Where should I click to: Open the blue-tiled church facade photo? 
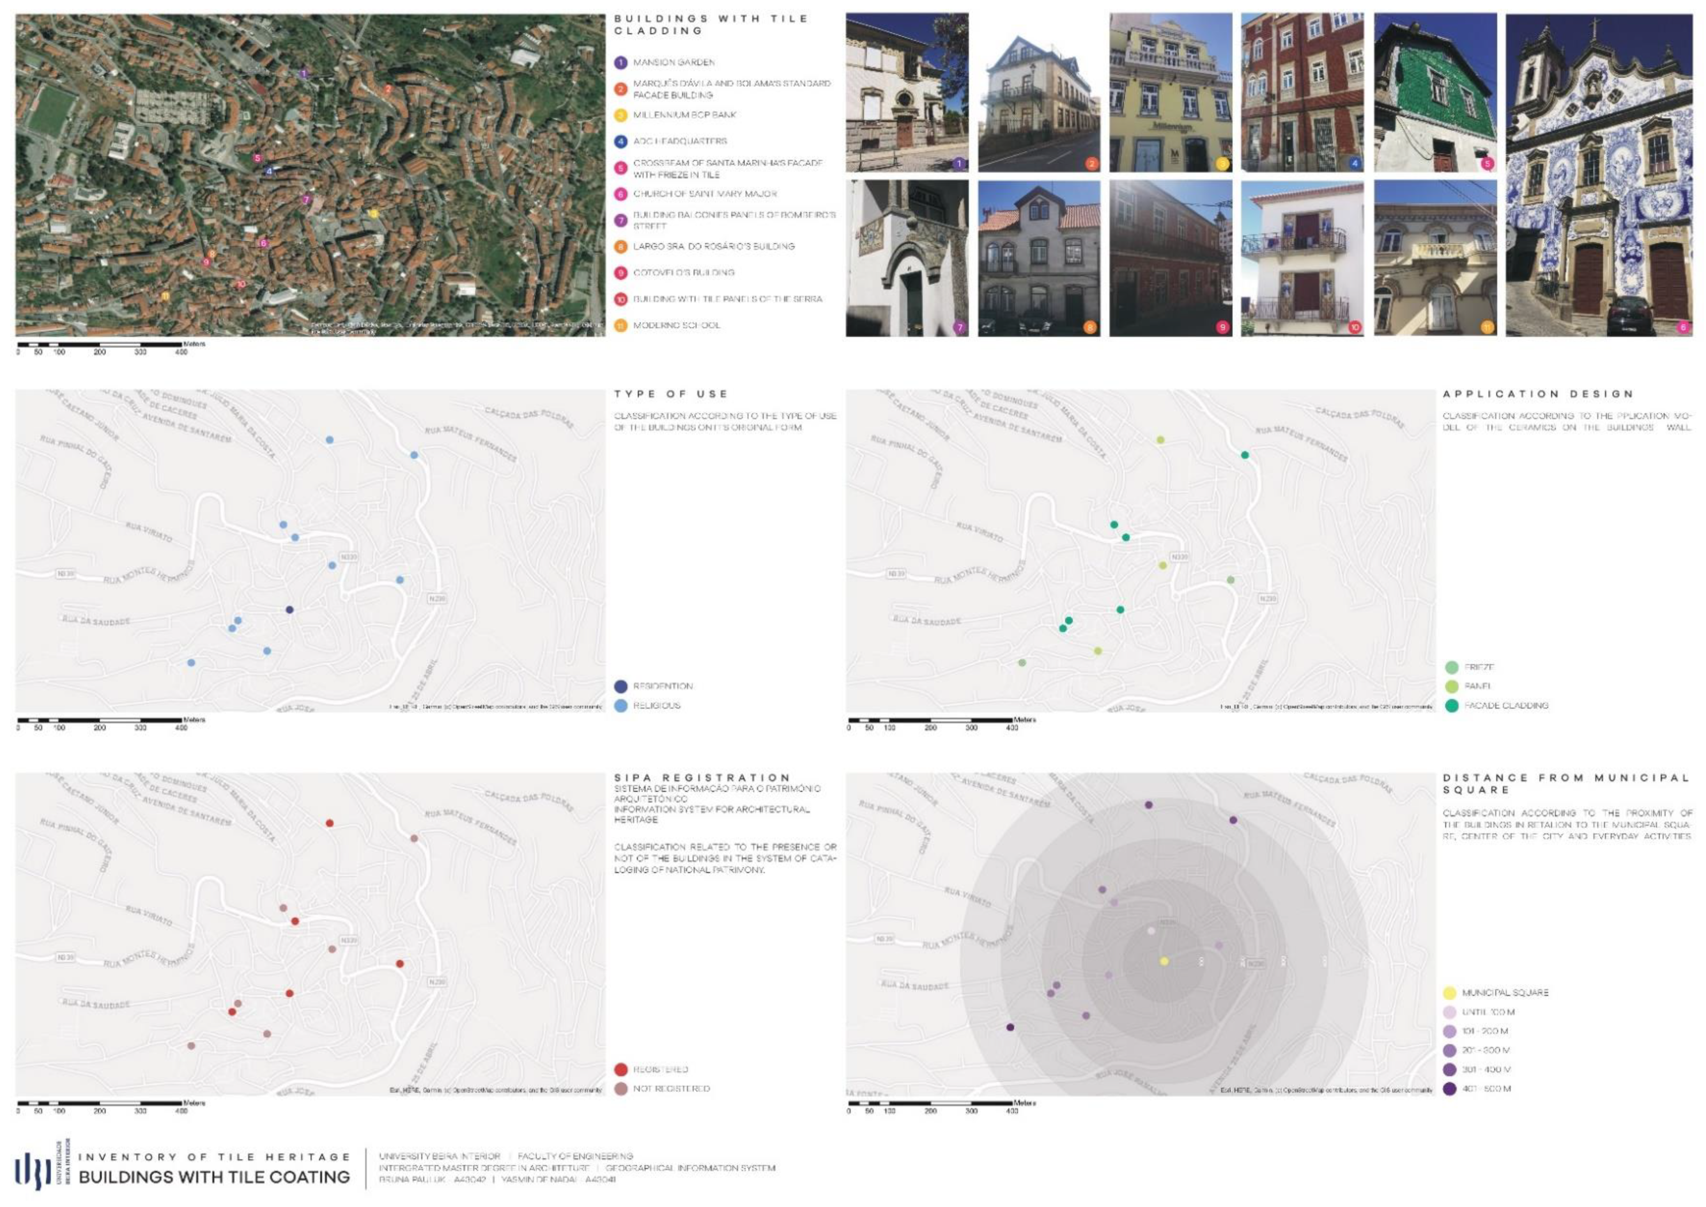pos(1600,175)
